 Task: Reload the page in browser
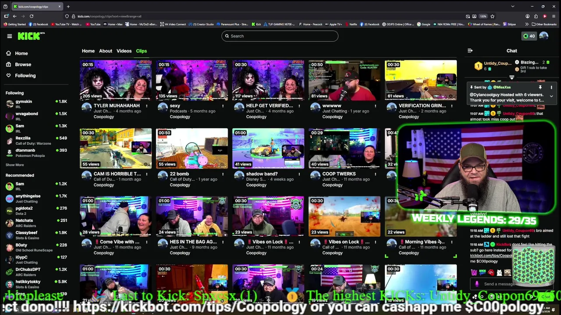click(x=32, y=16)
